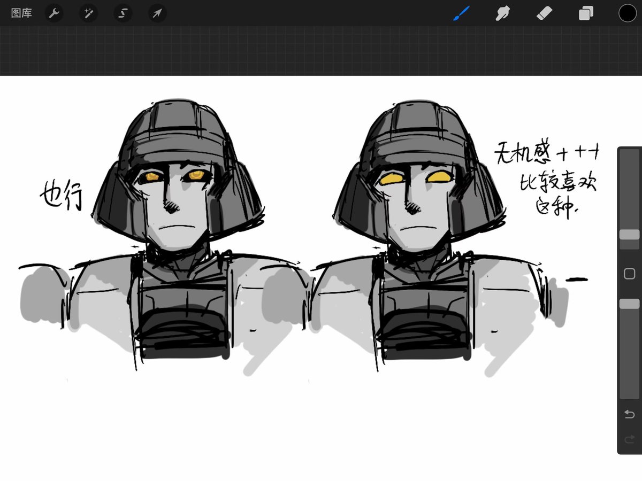Open the Layers panel
642x481 pixels.
coord(586,13)
